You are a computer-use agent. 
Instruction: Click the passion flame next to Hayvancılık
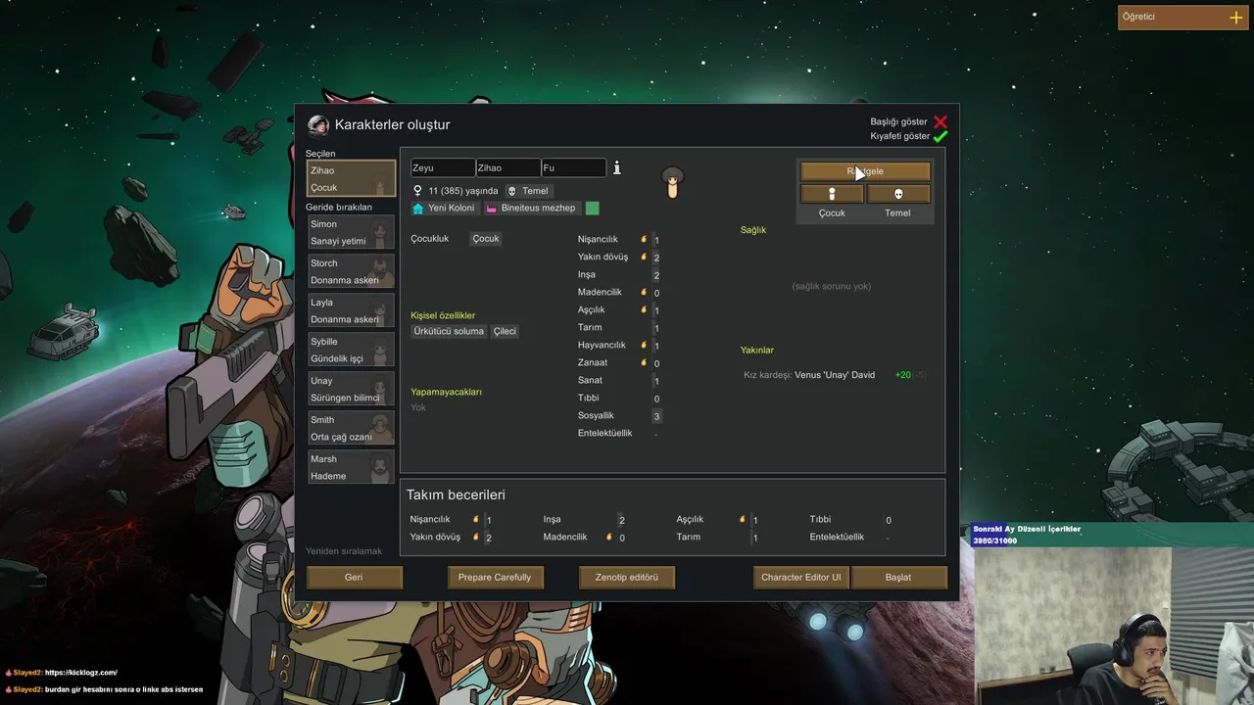click(x=644, y=345)
